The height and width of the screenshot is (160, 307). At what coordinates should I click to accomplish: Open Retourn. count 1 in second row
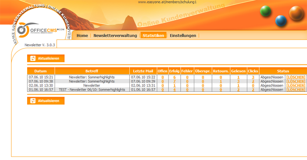221,81
